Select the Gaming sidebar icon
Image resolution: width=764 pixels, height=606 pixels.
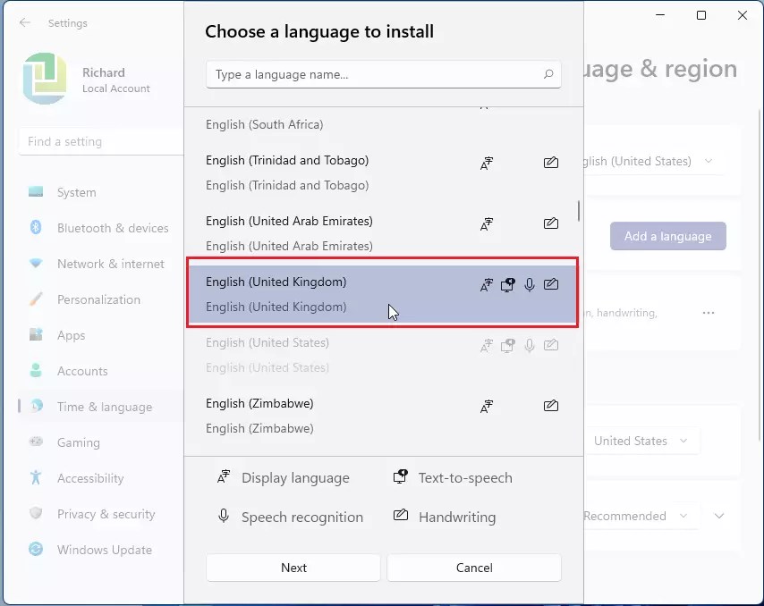(x=35, y=442)
